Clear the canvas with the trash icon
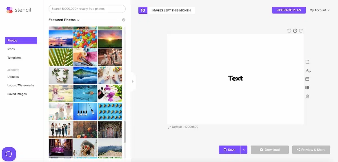338x162 pixels. (307, 96)
